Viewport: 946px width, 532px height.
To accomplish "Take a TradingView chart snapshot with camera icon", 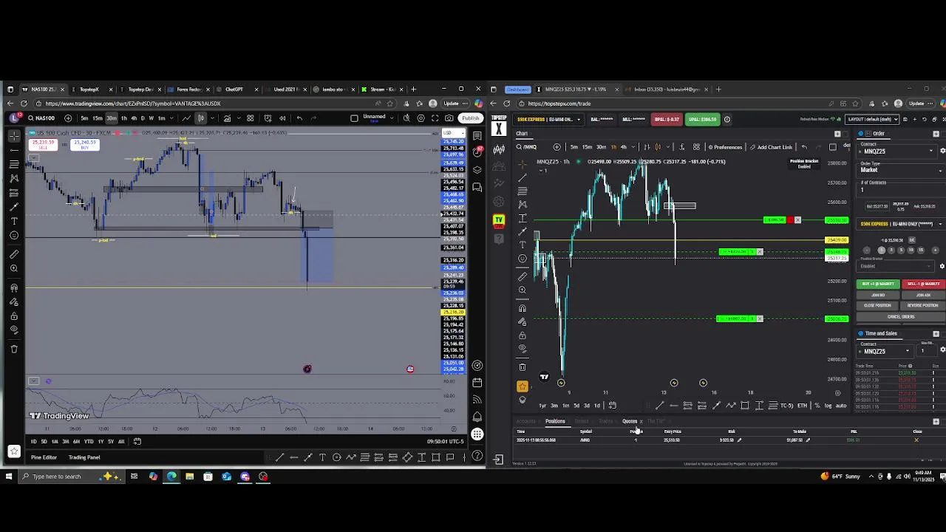I will point(449,118).
